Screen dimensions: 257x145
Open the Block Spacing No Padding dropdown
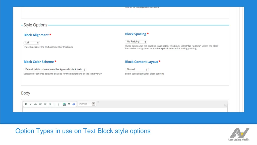pos(136,42)
